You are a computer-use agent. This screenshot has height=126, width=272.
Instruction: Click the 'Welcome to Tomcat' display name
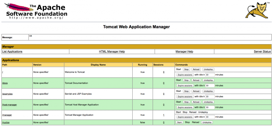pyautogui.click(x=75, y=72)
